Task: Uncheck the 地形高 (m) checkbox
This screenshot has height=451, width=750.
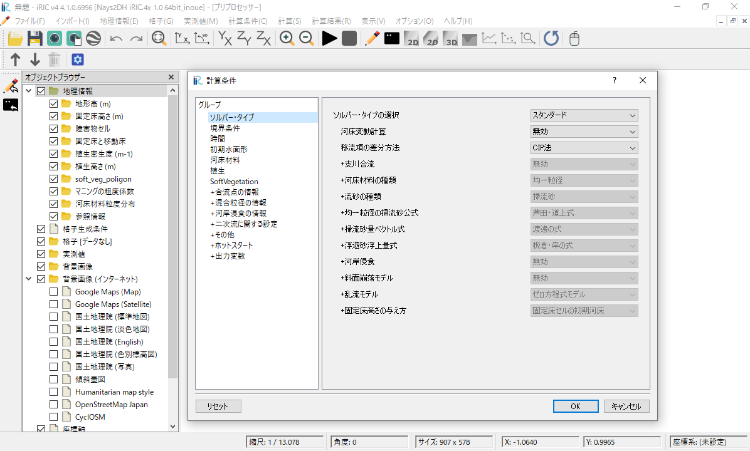Action: pyautogui.click(x=53, y=104)
